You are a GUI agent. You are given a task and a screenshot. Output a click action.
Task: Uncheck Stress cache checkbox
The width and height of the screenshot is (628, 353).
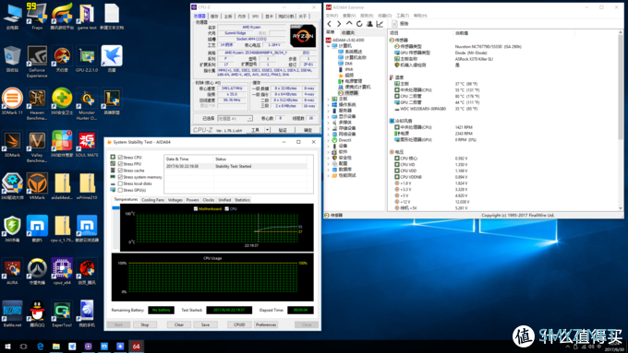120,171
